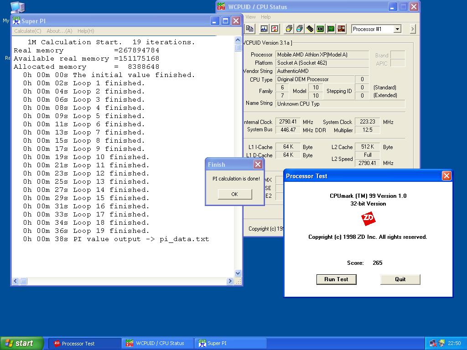Minimize the Super PI window
This screenshot has height=350, width=467.
tap(215, 21)
